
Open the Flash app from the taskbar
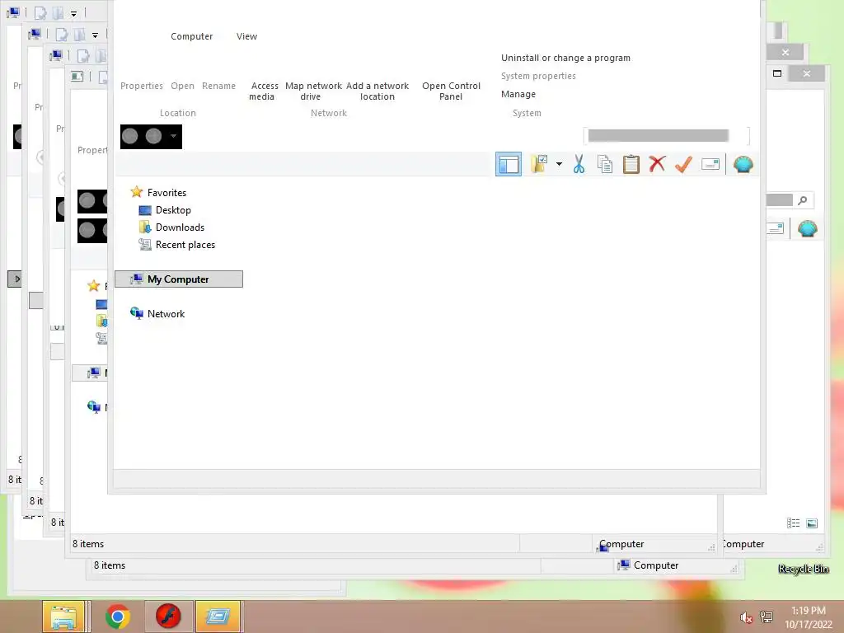168,617
